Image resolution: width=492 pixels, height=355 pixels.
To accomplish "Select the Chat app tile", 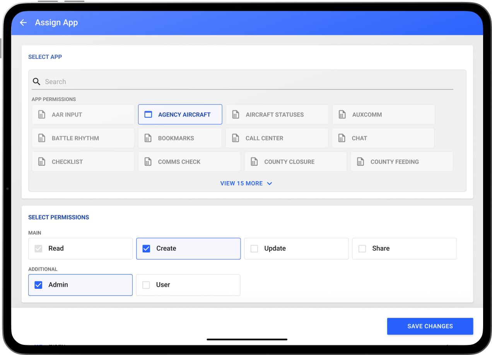I will [383, 138].
